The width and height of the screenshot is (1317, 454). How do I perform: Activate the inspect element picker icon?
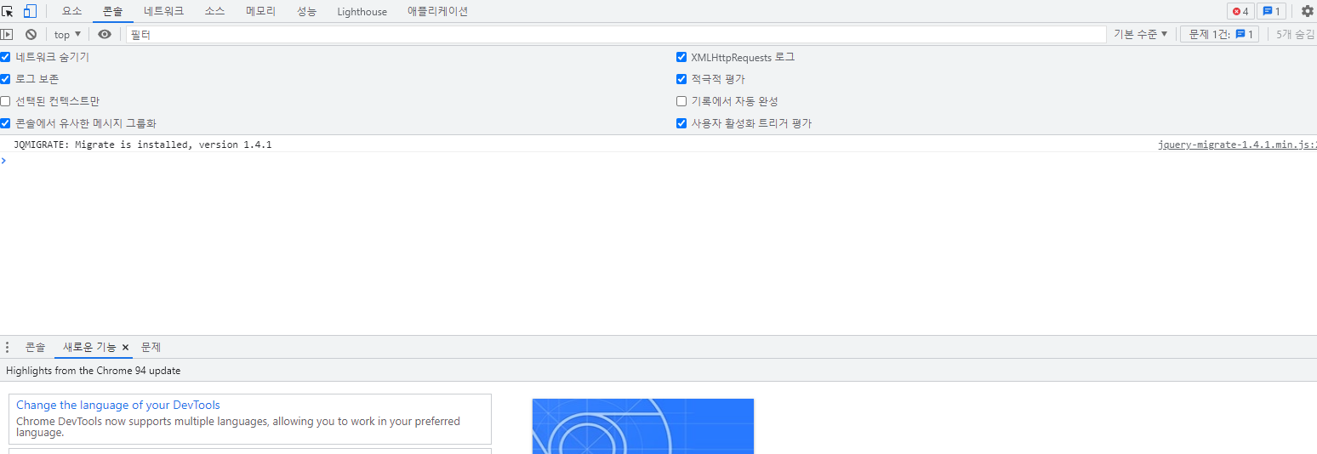click(x=8, y=11)
